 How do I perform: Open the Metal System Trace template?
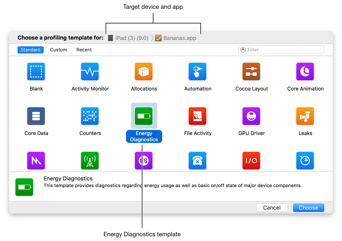pos(36,160)
